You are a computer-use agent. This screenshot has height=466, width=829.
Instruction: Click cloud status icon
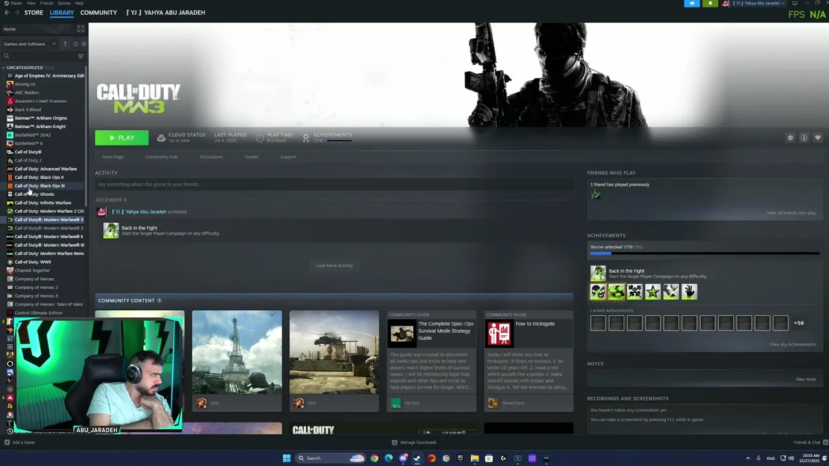[x=161, y=138]
